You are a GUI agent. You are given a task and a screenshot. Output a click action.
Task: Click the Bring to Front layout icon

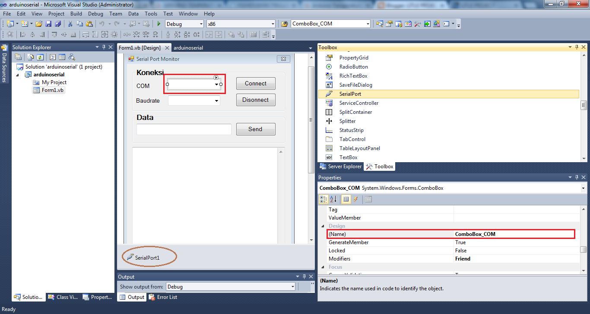pos(231,35)
